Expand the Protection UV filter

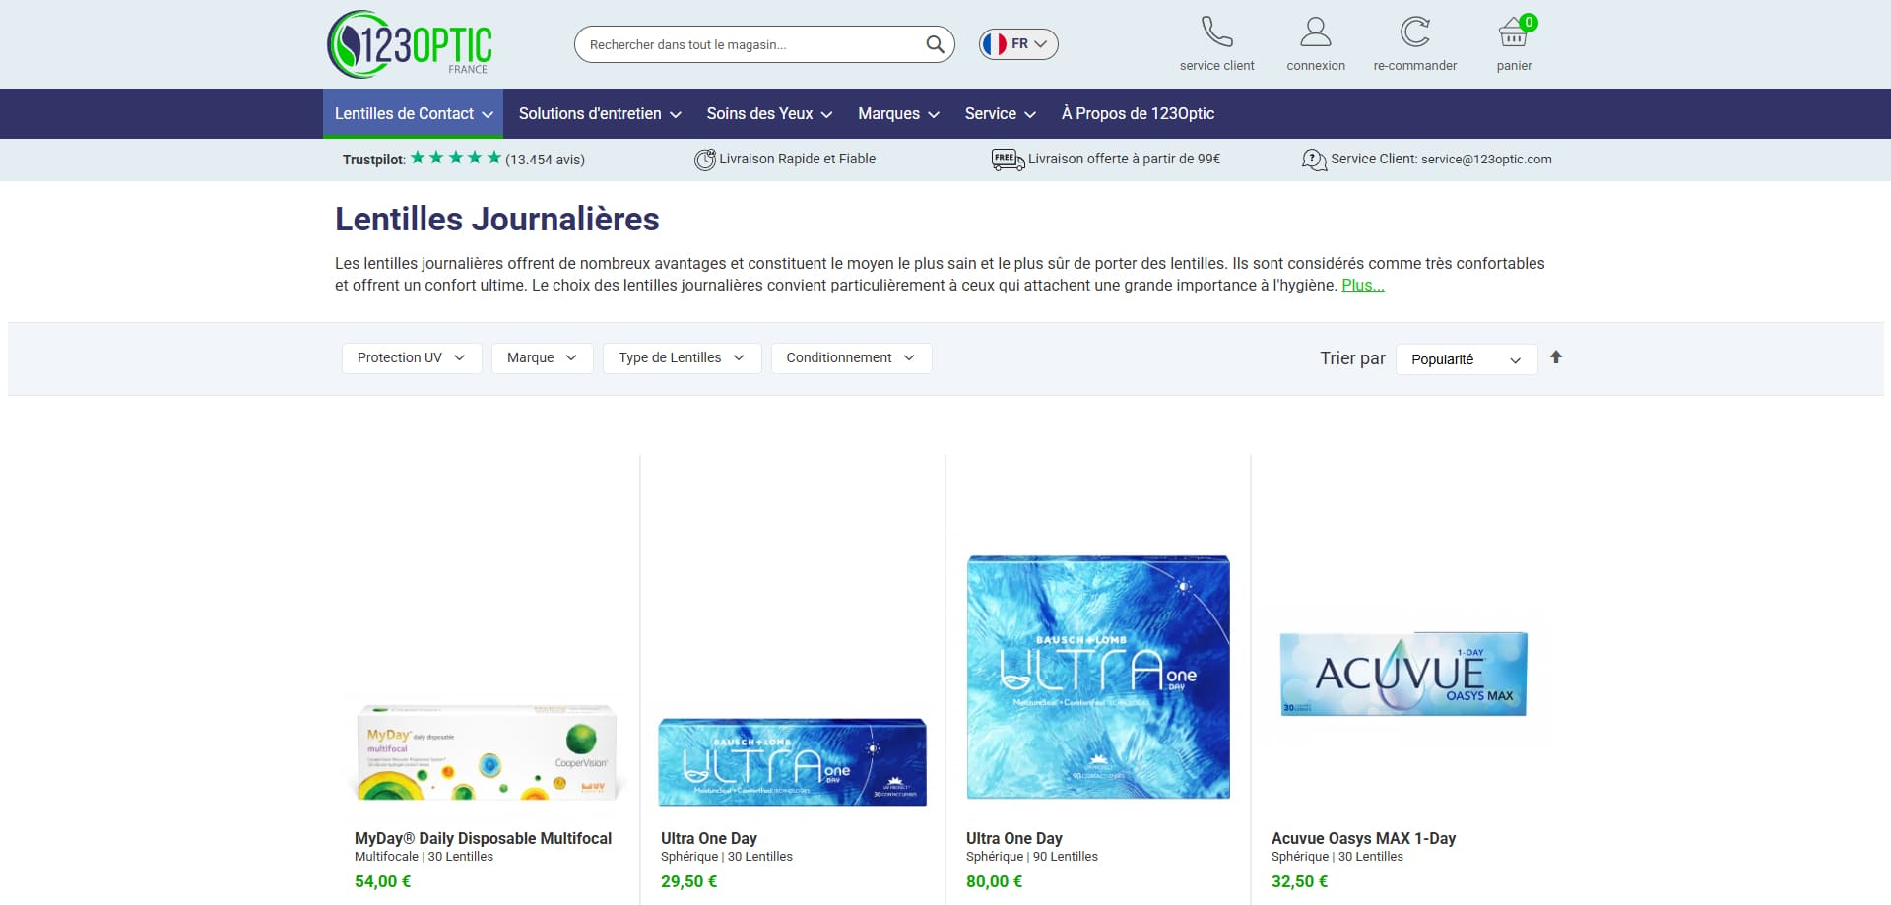[412, 357]
